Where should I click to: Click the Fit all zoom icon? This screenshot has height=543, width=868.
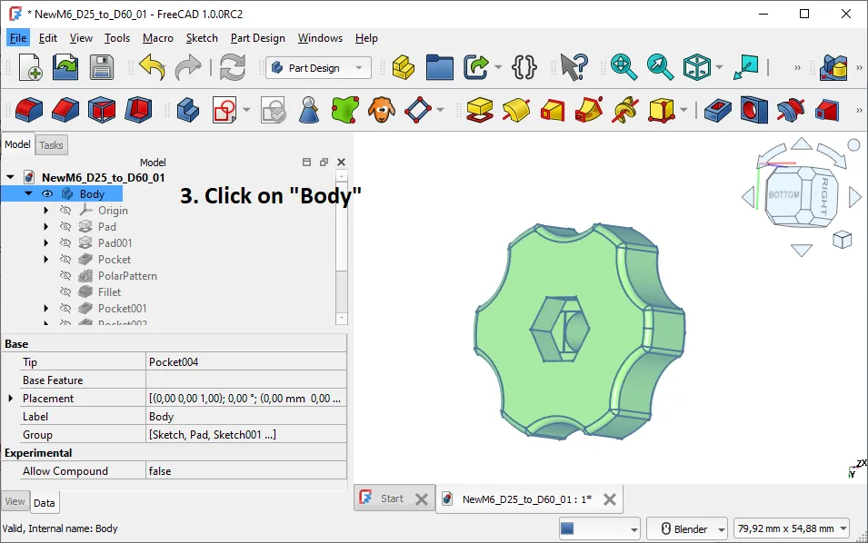[x=624, y=67]
